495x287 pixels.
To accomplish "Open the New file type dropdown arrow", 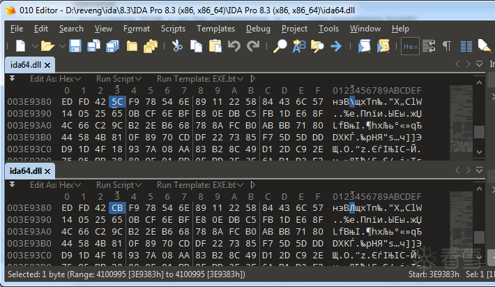I will click(x=35, y=46).
